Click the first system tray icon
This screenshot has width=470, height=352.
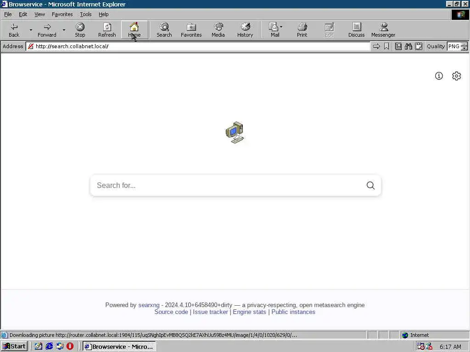pos(420,346)
